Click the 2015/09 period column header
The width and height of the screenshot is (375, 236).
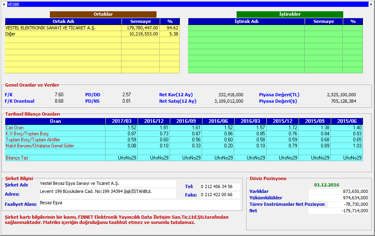(x=315, y=121)
